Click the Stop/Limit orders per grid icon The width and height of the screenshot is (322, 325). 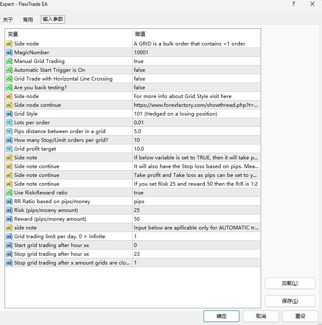click(9, 140)
